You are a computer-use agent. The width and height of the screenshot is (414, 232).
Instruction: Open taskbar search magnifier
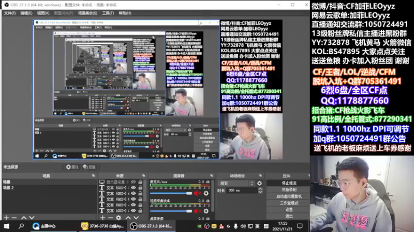tap(21, 226)
